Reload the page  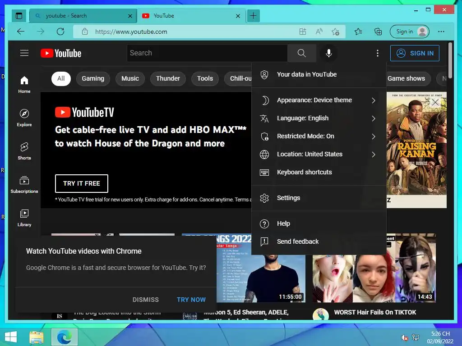point(60,32)
